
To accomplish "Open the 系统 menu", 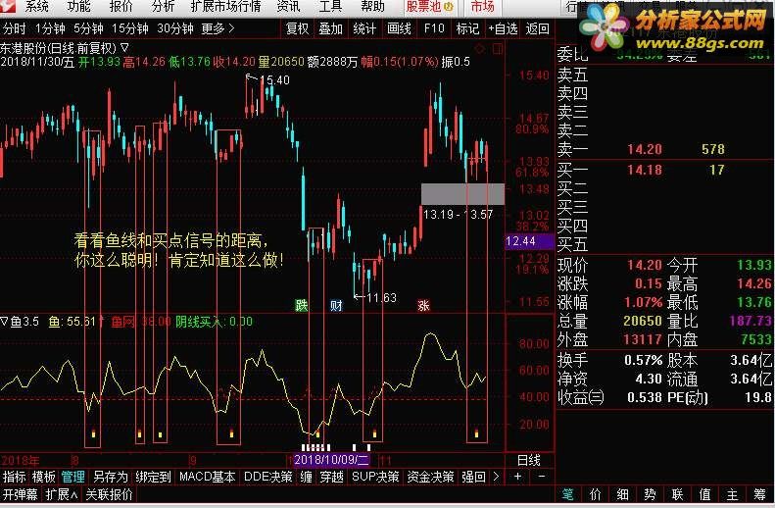I will tap(36, 7).
